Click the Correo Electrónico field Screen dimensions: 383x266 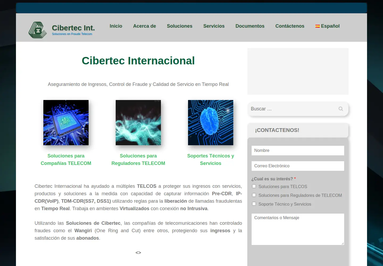pos(298,166)
